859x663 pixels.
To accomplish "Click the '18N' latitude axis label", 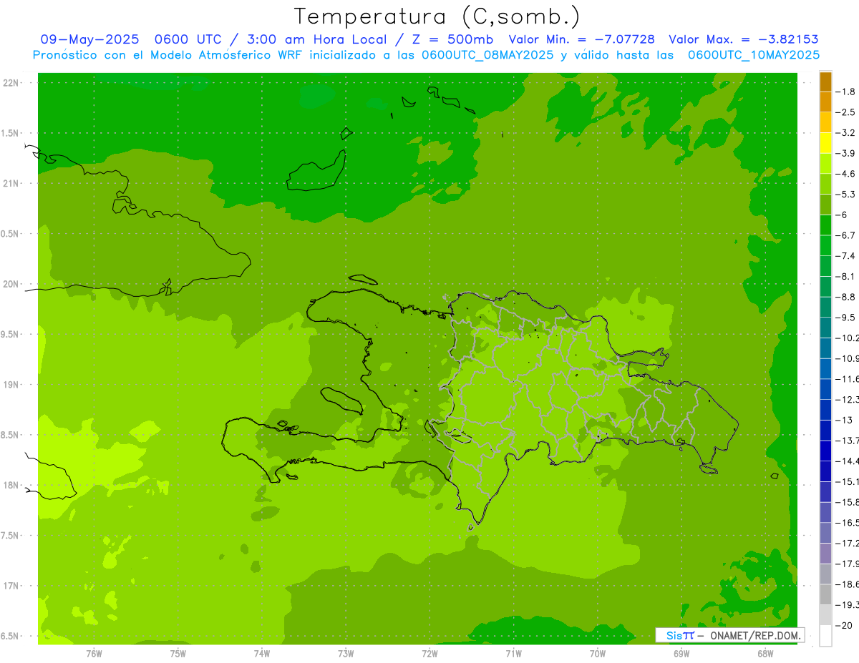I will click(x=11, y=485).
